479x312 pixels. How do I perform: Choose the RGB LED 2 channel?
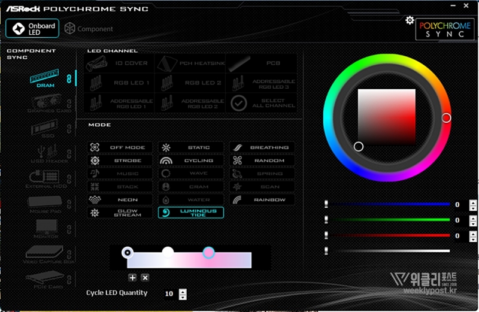coord(190,83)
